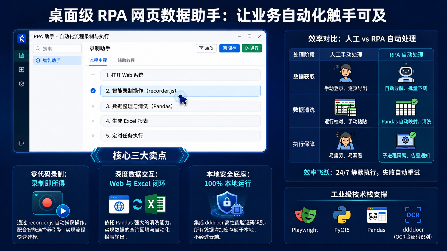Click the 工业级技术栈支撑 heading

[x=359, y=194]
